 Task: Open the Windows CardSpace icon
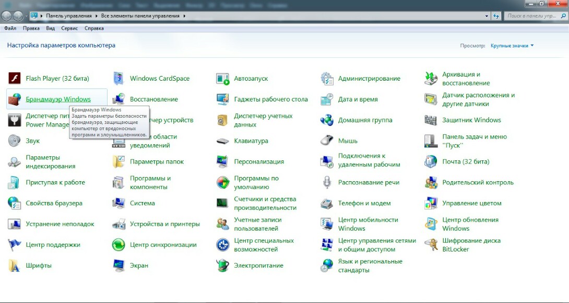(x=118, y=79)
